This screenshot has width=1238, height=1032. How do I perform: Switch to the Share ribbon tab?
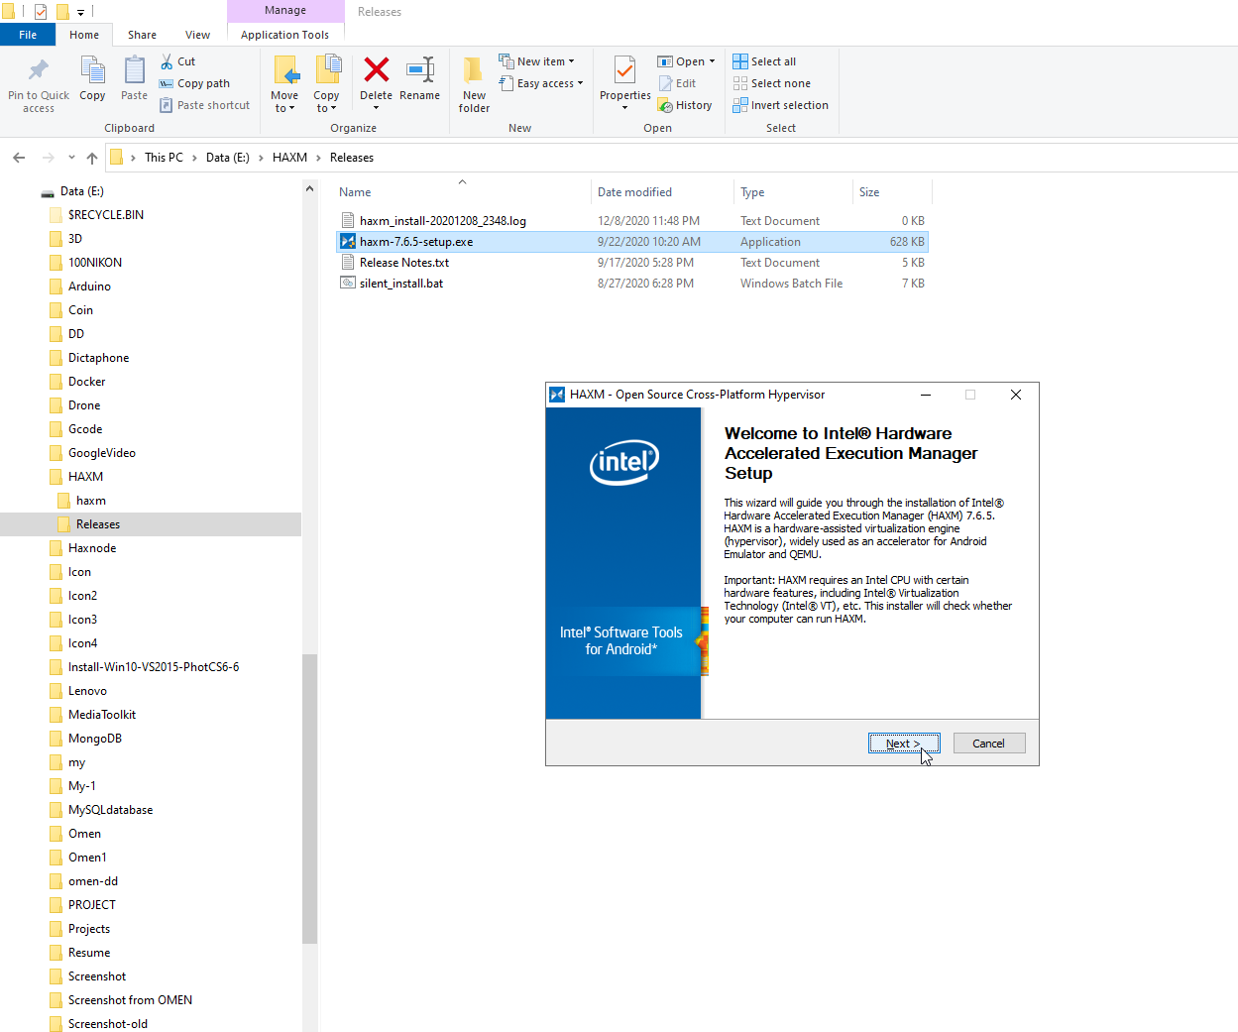(x=142, y=35)
